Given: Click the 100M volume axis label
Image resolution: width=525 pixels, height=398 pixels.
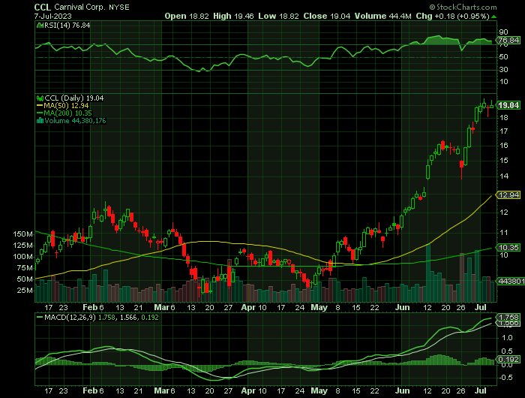Looking at the screenshot, I should (x=22, y=257).
